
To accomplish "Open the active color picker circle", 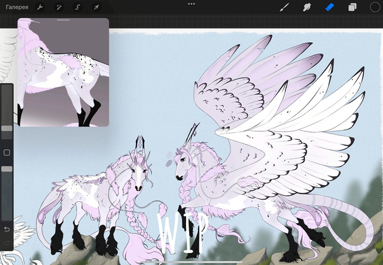I will pos(375,7).
